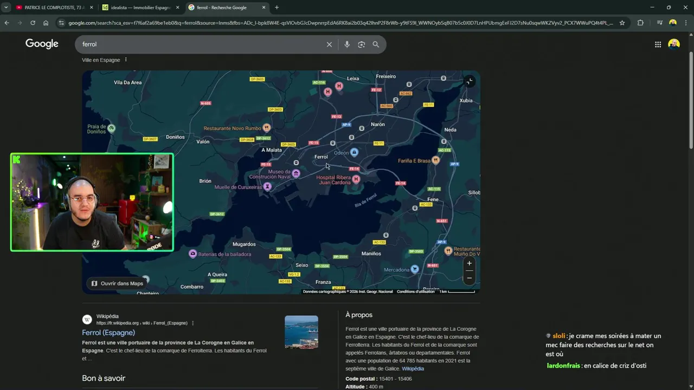
Task: Close the idealista tab
Action: (x=177, y=8)
